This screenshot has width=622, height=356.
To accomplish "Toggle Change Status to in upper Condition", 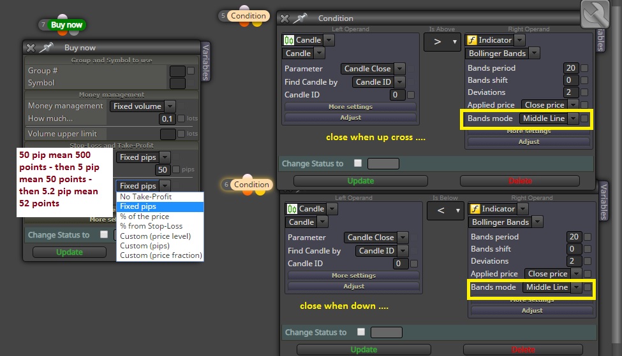I will click(x=358, y=163).
